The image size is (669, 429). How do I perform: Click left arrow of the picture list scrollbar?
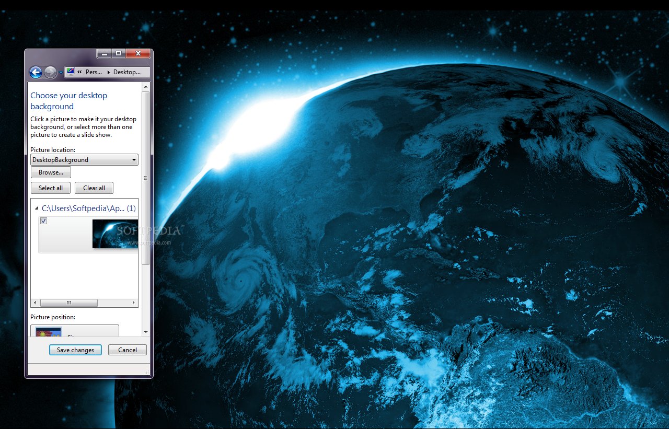[x=36, y=303]
